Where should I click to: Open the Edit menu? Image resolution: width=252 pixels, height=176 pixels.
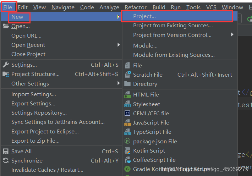point(23,7)
